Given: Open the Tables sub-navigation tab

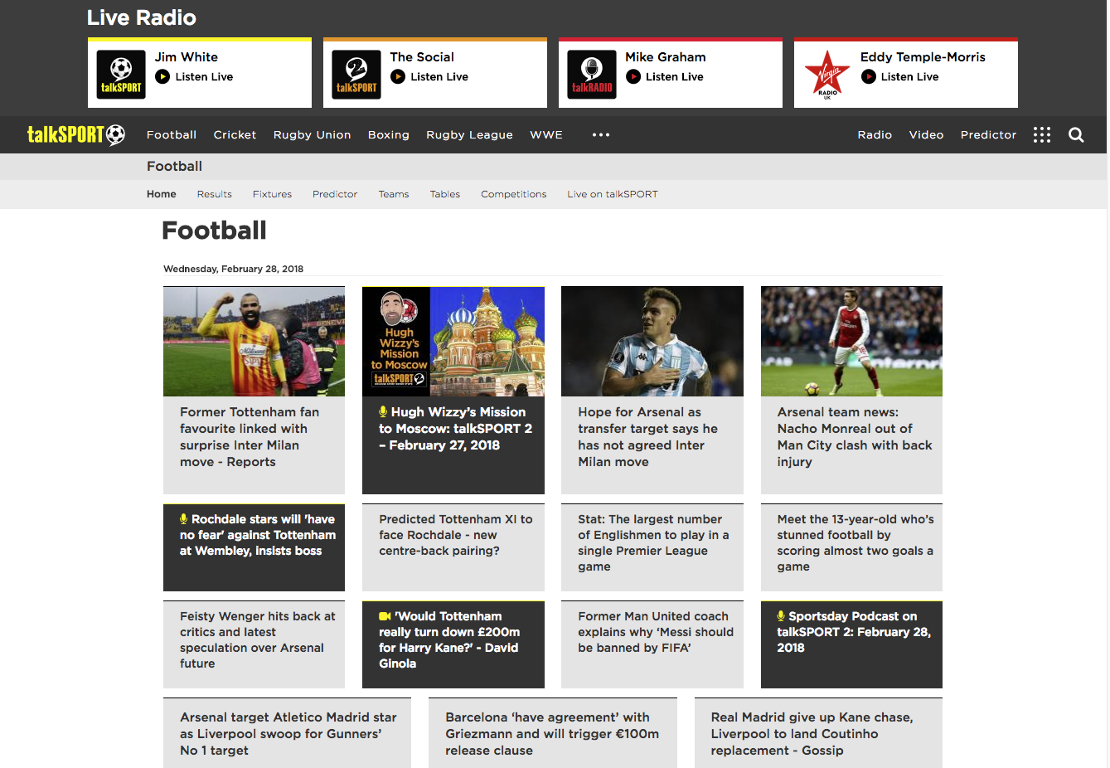Looking at the screenshot, I should pyautogui.click(x=445, y=194).
